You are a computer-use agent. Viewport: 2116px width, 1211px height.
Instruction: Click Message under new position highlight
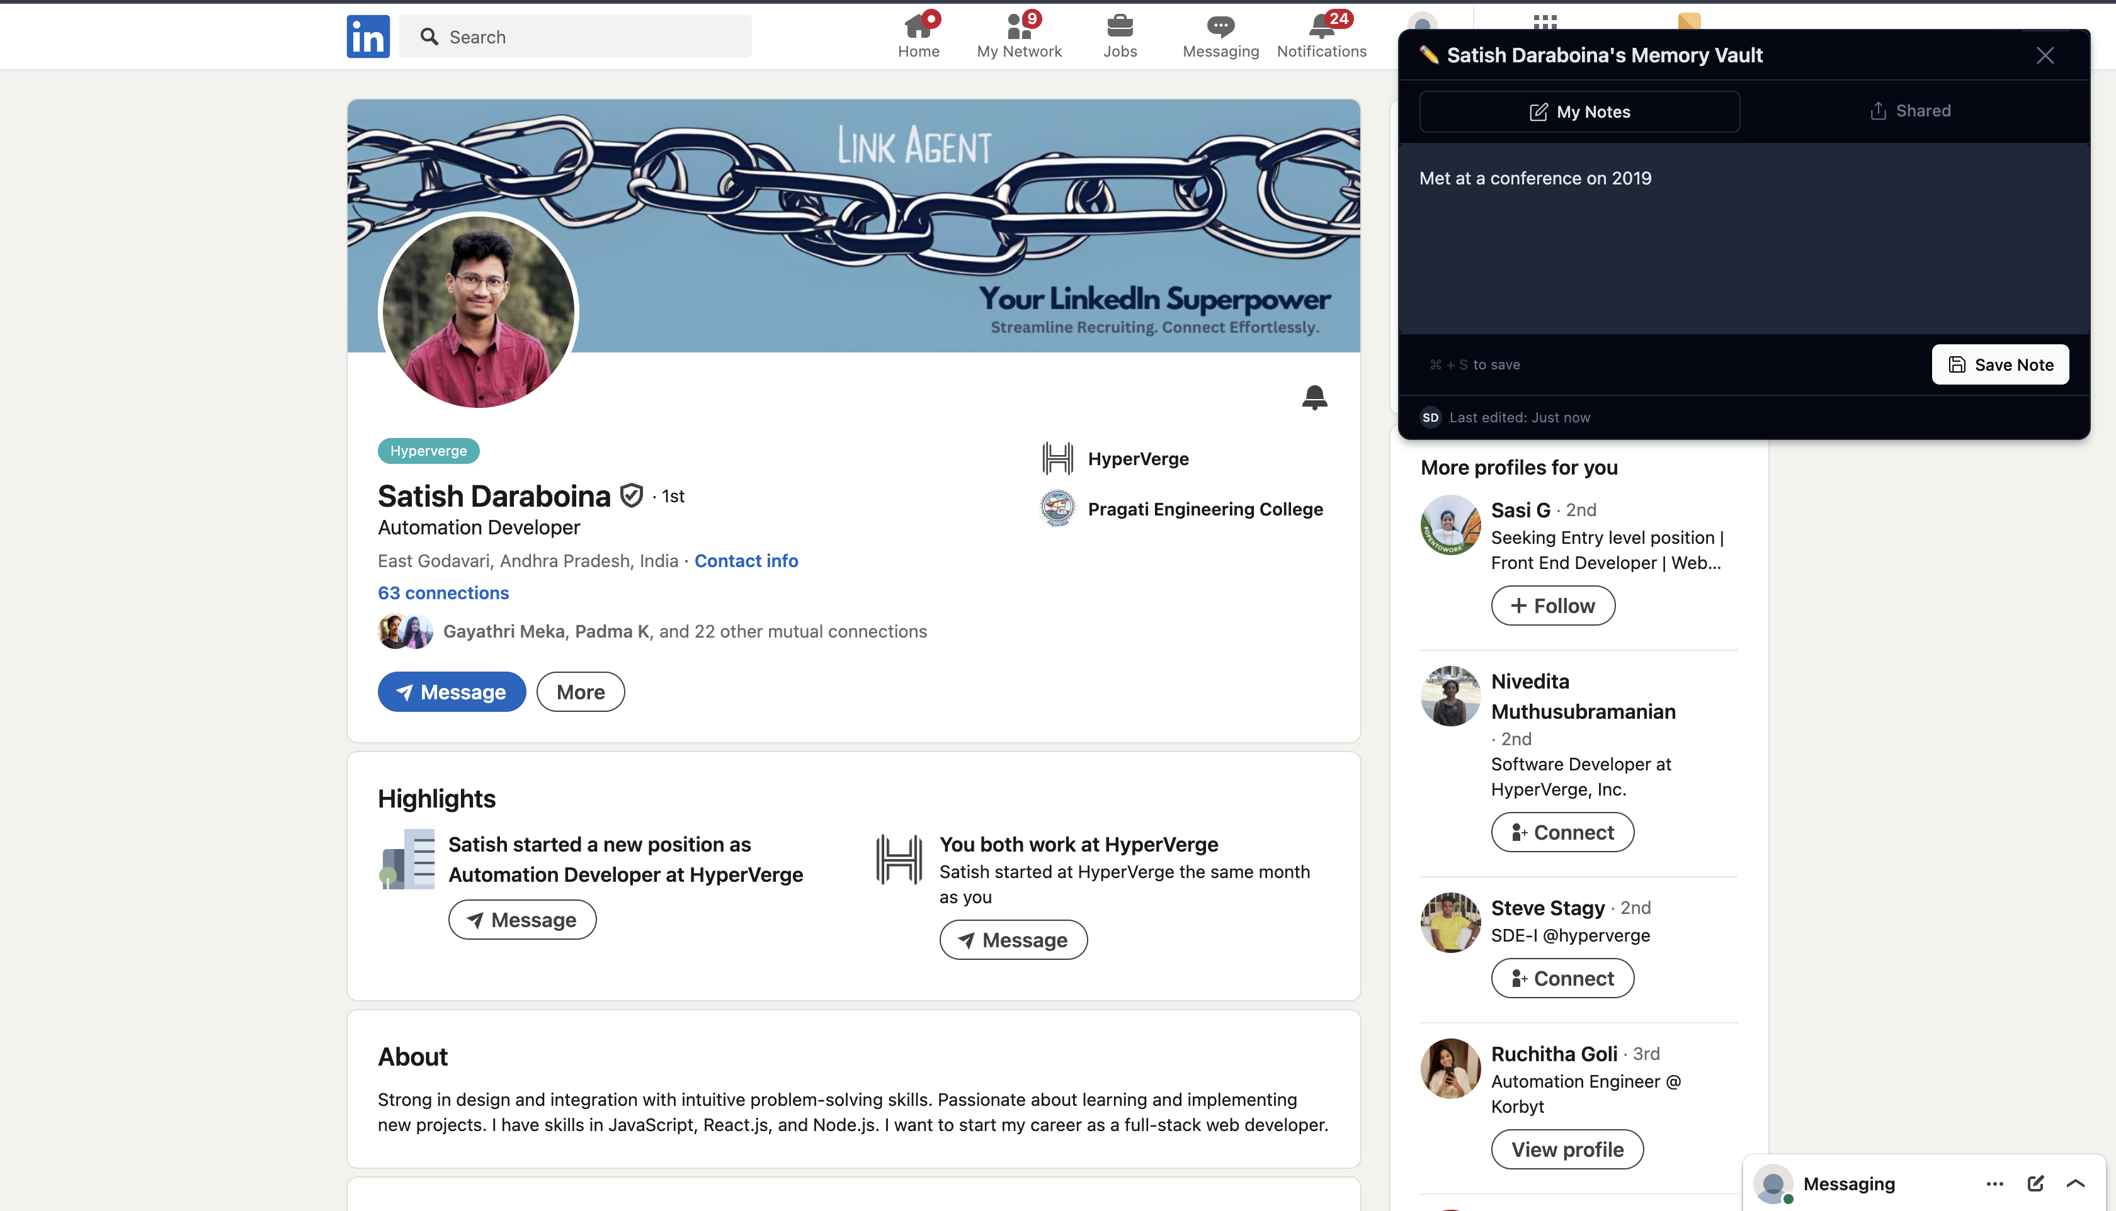[521, 920]
